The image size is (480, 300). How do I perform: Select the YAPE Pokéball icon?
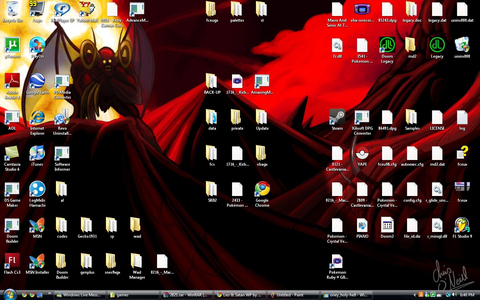pyautogui.click(x=362, y=156)
